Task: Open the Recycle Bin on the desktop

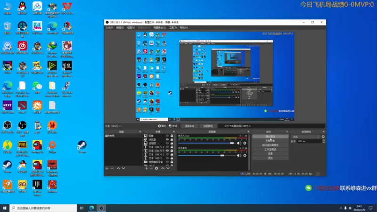Action: point(8,28)
